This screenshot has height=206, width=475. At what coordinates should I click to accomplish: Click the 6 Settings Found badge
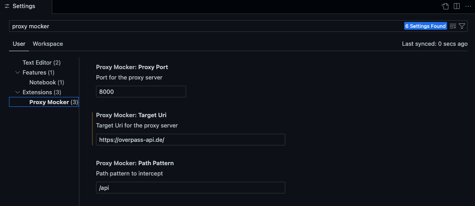(x=425, y=26)
